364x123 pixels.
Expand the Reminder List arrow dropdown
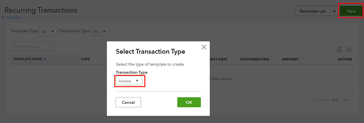334,11
